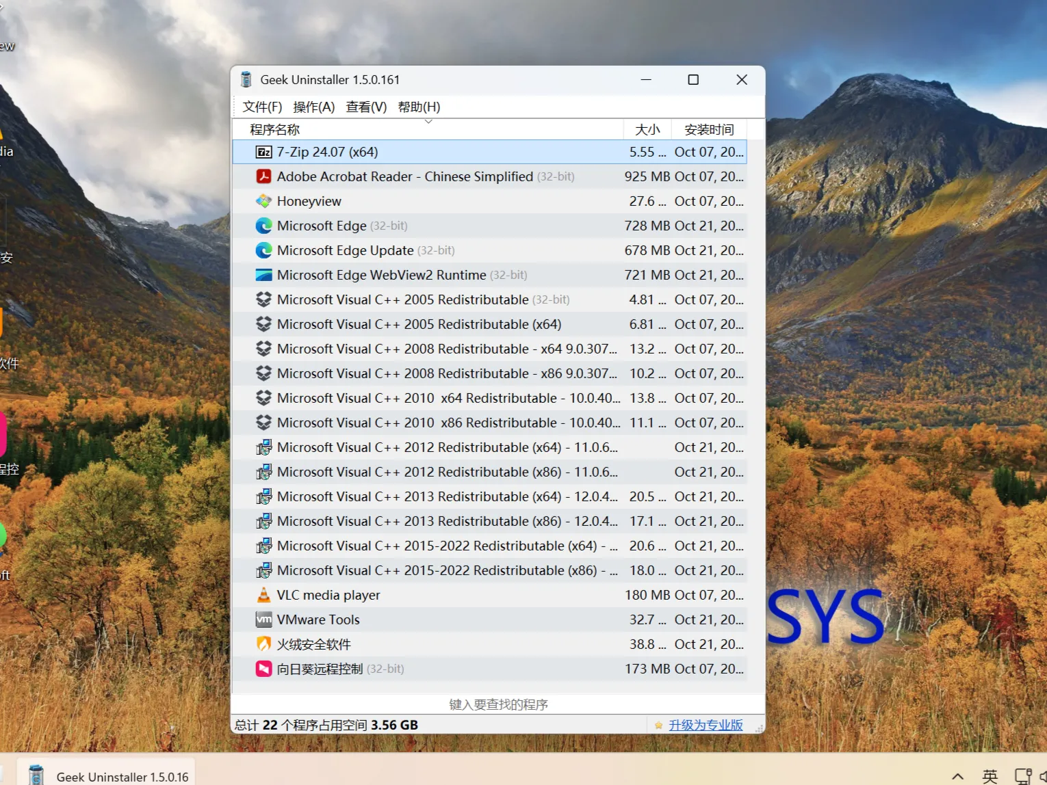This screenshot has width=1047, height=785.
Task: Click the Microsoft Edge WebView2 Runtime icon
Action: click(x=263, y=275)
